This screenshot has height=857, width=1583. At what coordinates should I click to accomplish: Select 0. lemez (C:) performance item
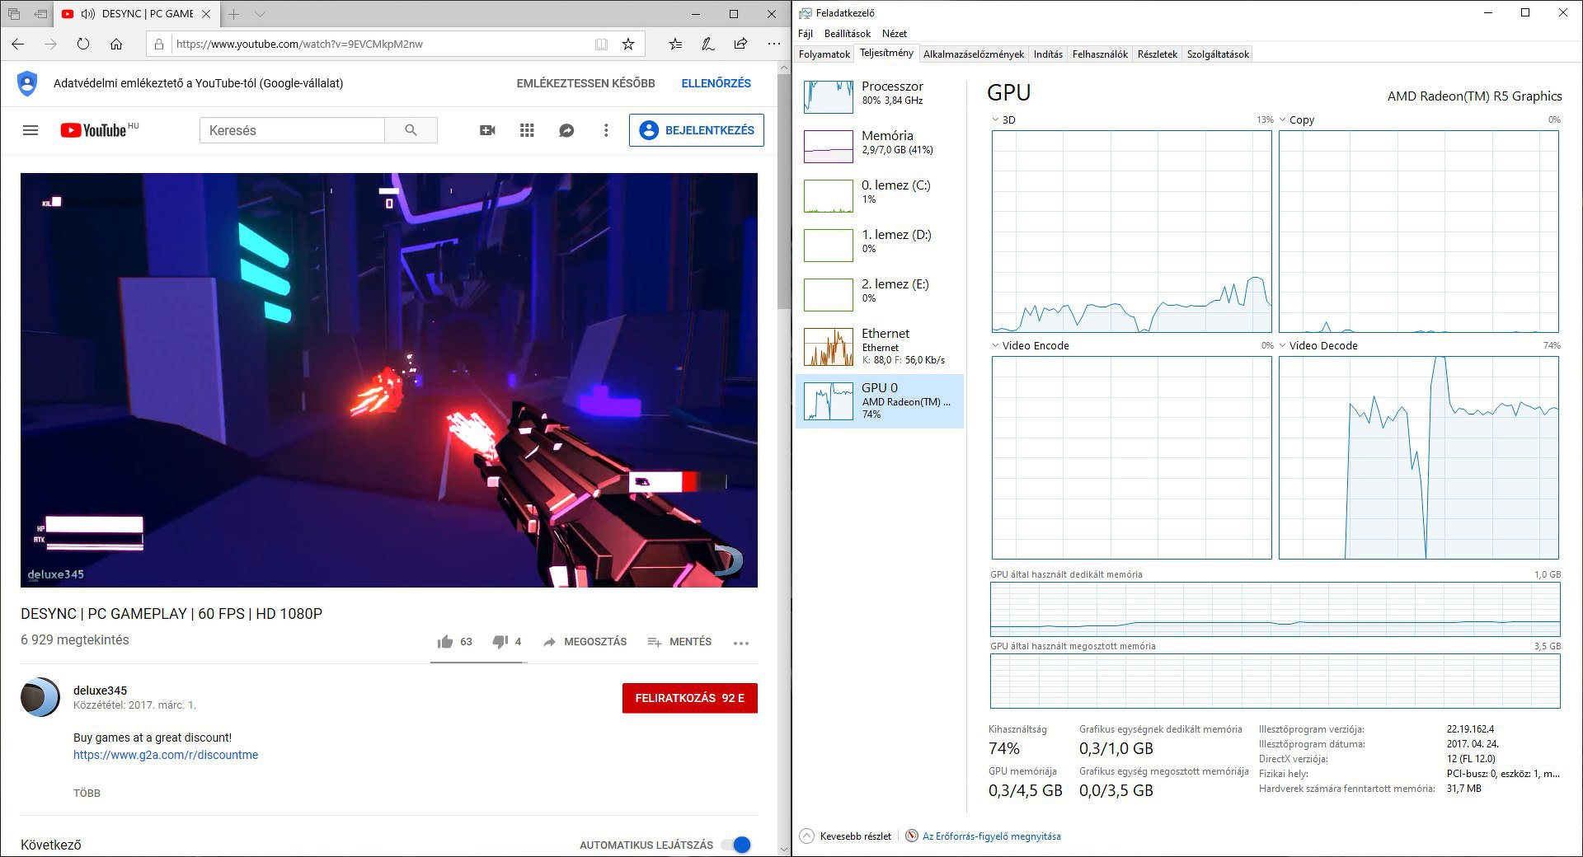pos(880,195)
